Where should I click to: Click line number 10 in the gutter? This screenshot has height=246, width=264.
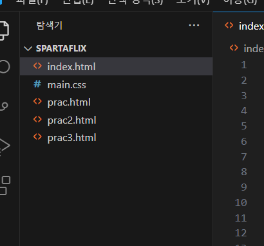pyautogui.click(x=241, y=202)
